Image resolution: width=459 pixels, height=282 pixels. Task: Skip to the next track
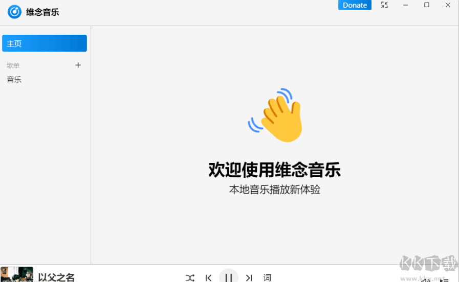point(249,277)
